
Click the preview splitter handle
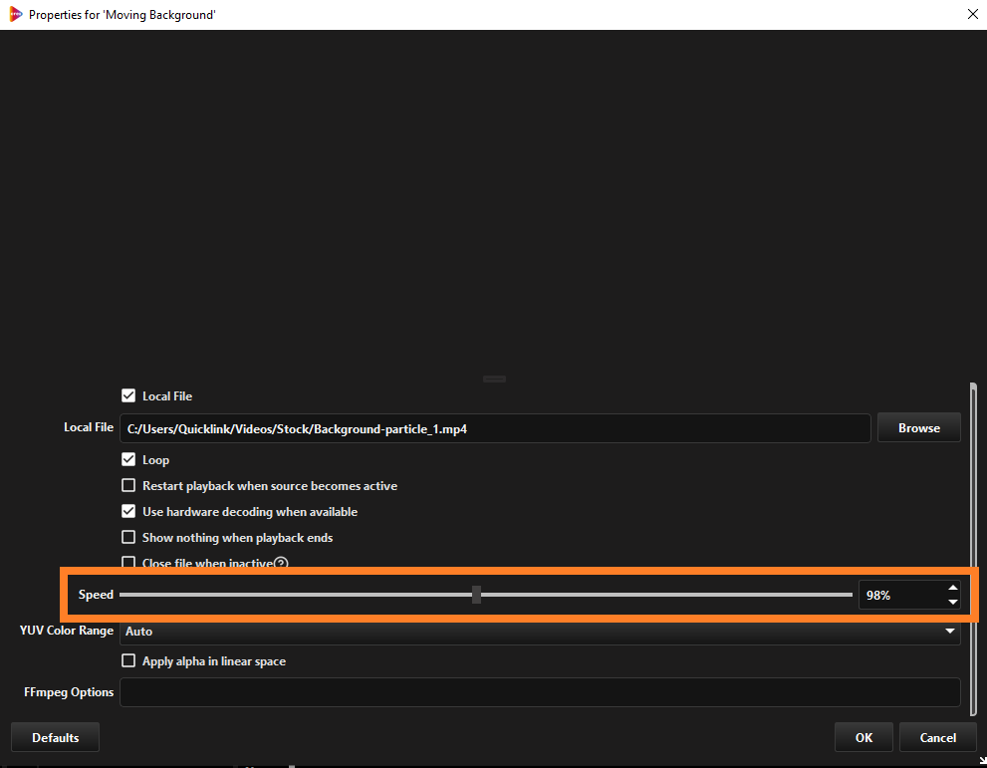click(x=494, y=379)
